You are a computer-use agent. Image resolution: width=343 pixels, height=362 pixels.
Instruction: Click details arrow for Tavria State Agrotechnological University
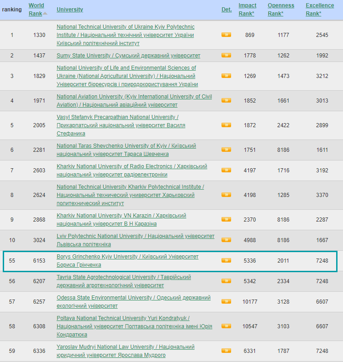226,281
